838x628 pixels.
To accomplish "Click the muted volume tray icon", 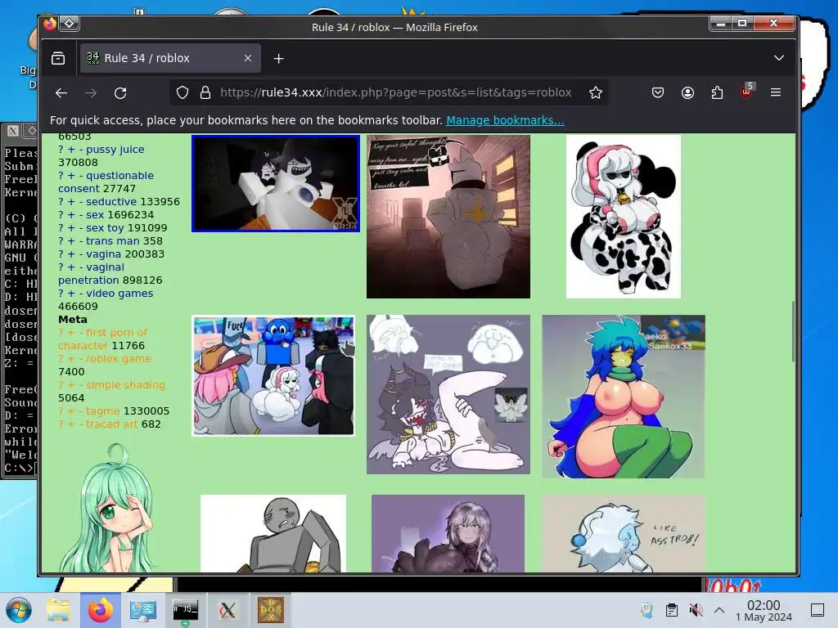I will pos(696,610).
